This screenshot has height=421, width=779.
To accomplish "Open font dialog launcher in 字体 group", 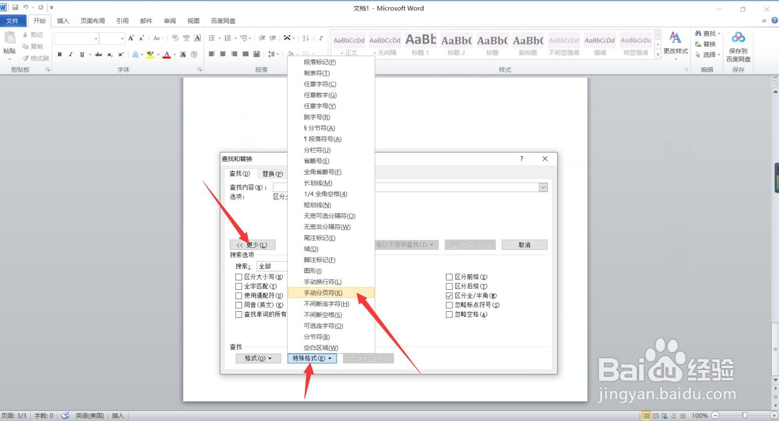I will coord(200,70).
